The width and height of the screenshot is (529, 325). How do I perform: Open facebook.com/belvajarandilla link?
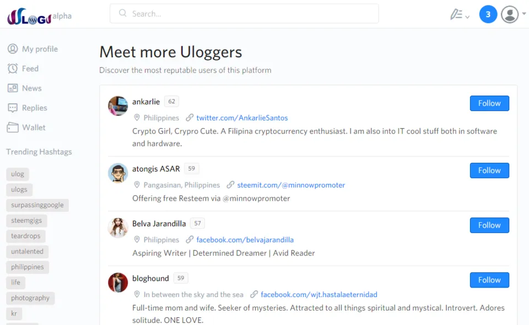[x=245, y=240]
